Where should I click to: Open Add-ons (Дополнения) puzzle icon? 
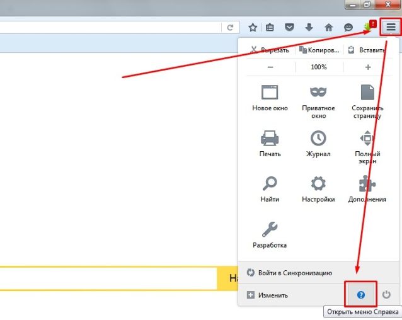click(367, 185)
